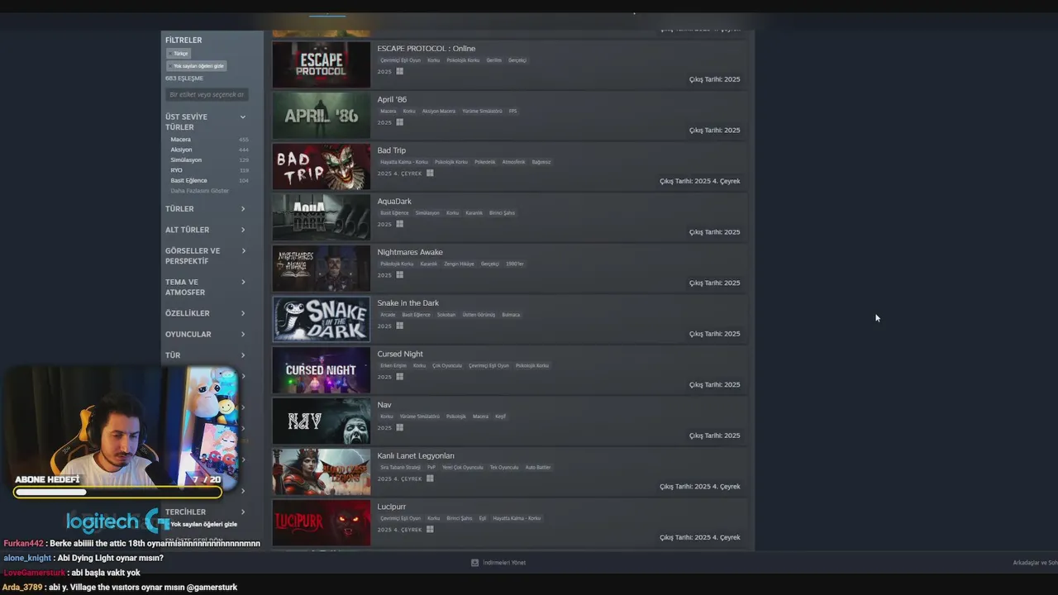Click the Windows platform icon for Nav

click(399, 427)
